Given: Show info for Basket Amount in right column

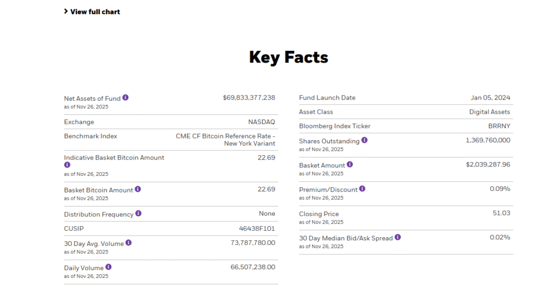Looking at the screenshot, I should 350,165.
